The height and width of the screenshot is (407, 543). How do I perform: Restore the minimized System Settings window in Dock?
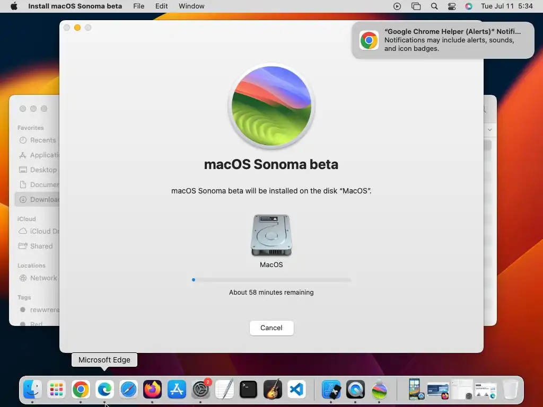point(462,390)
